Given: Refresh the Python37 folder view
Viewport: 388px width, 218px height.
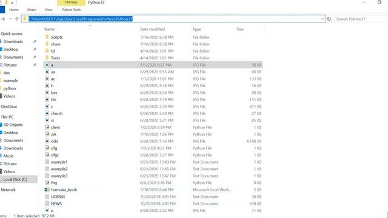Looking at the screenshot, I should (x=329, y=19).
